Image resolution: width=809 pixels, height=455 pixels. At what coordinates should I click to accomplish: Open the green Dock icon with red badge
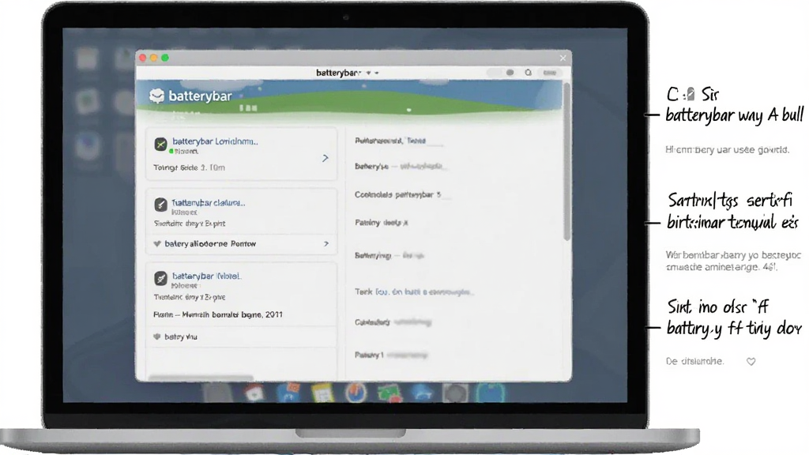(x=389, y=393)
